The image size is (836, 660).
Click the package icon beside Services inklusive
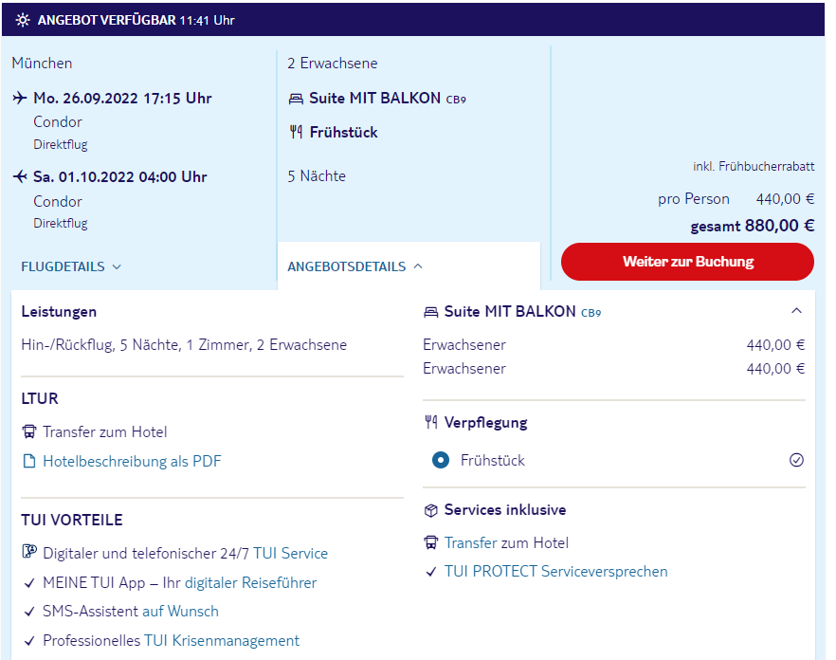point(431,510)
